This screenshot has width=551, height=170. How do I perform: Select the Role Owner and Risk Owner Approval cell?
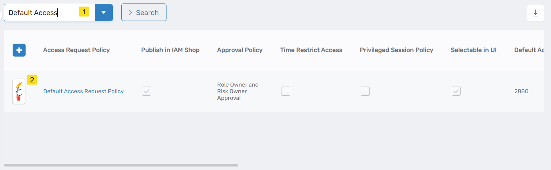pos(238,91)
